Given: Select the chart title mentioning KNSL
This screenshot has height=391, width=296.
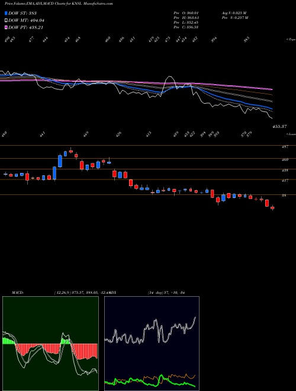Looking at the screenshot, I should click(59, 4).
